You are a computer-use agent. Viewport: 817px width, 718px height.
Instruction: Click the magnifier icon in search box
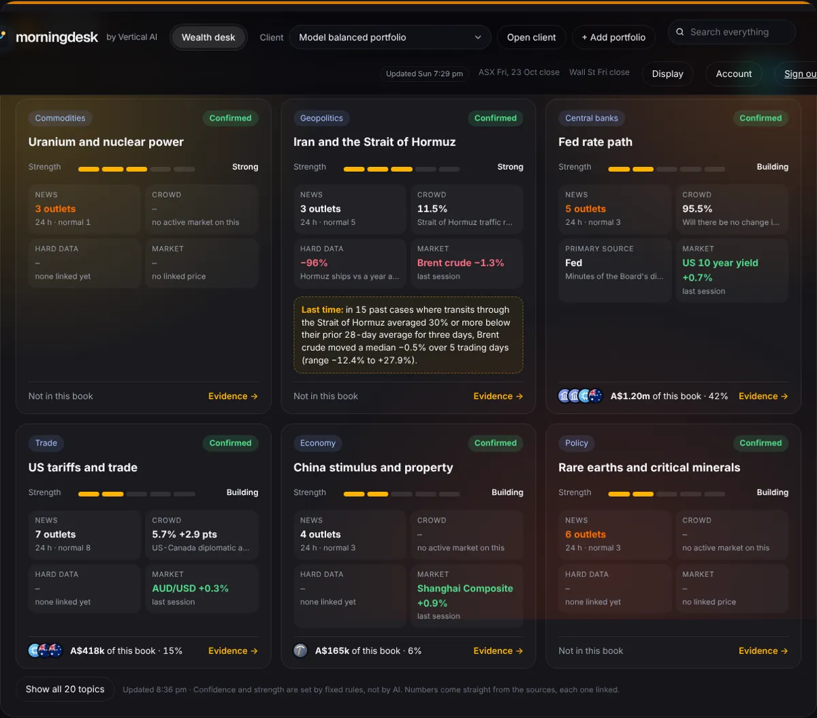click(680, 32)
